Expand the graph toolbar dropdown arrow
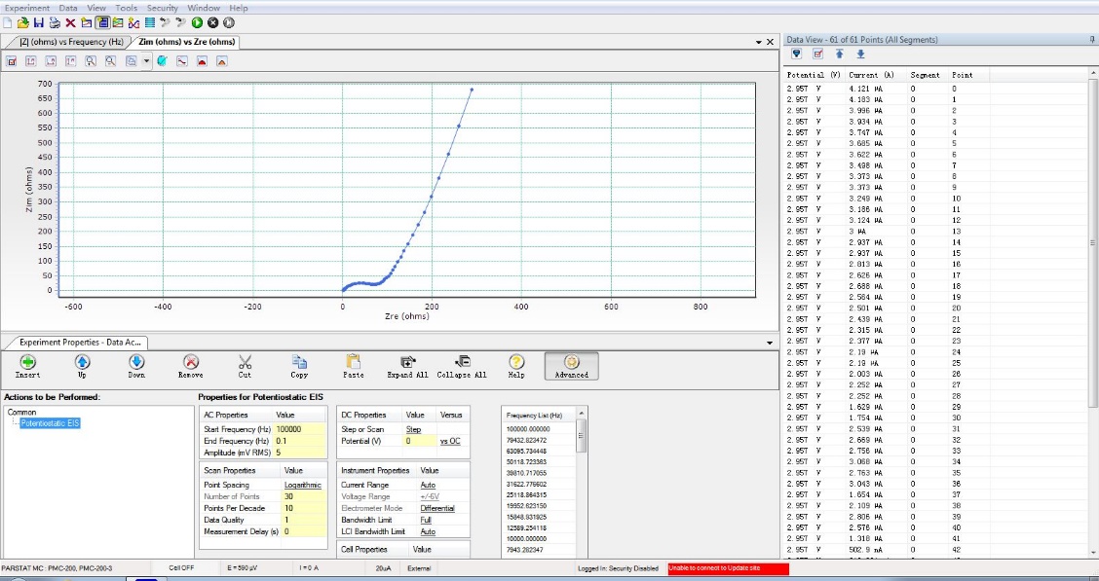This screenshot has height=581, width=1099. 146,61
